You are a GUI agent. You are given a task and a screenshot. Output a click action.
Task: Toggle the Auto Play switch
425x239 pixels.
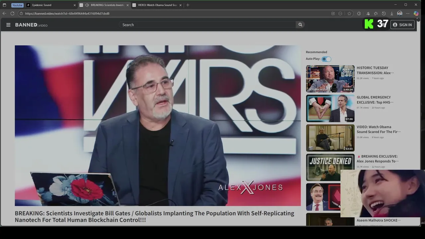point(326,59)
